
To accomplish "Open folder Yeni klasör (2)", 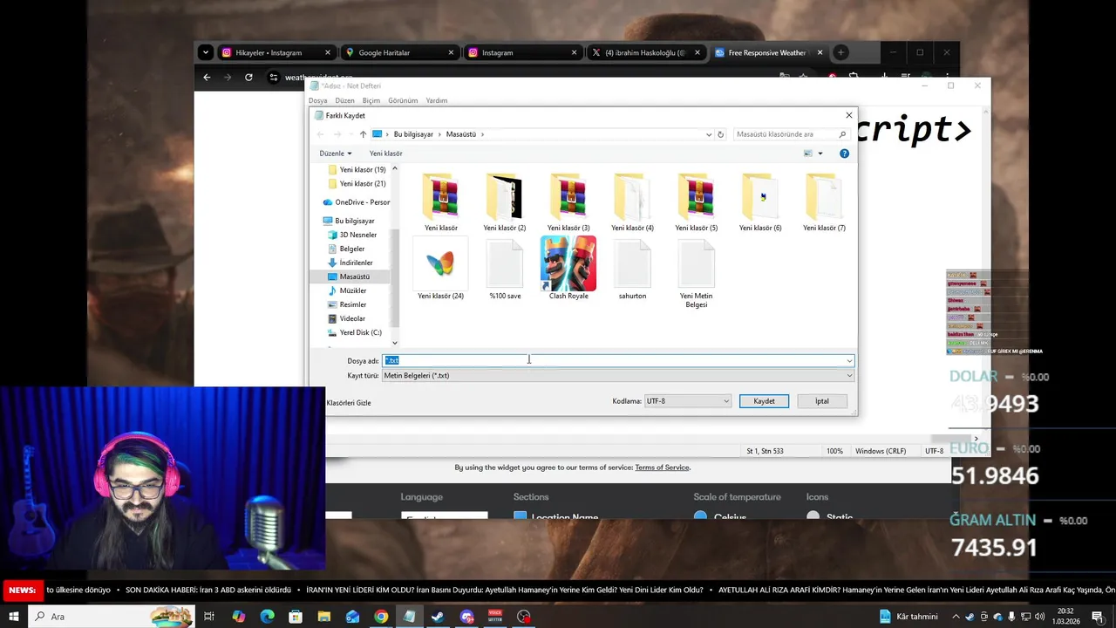I will (504, 201).
